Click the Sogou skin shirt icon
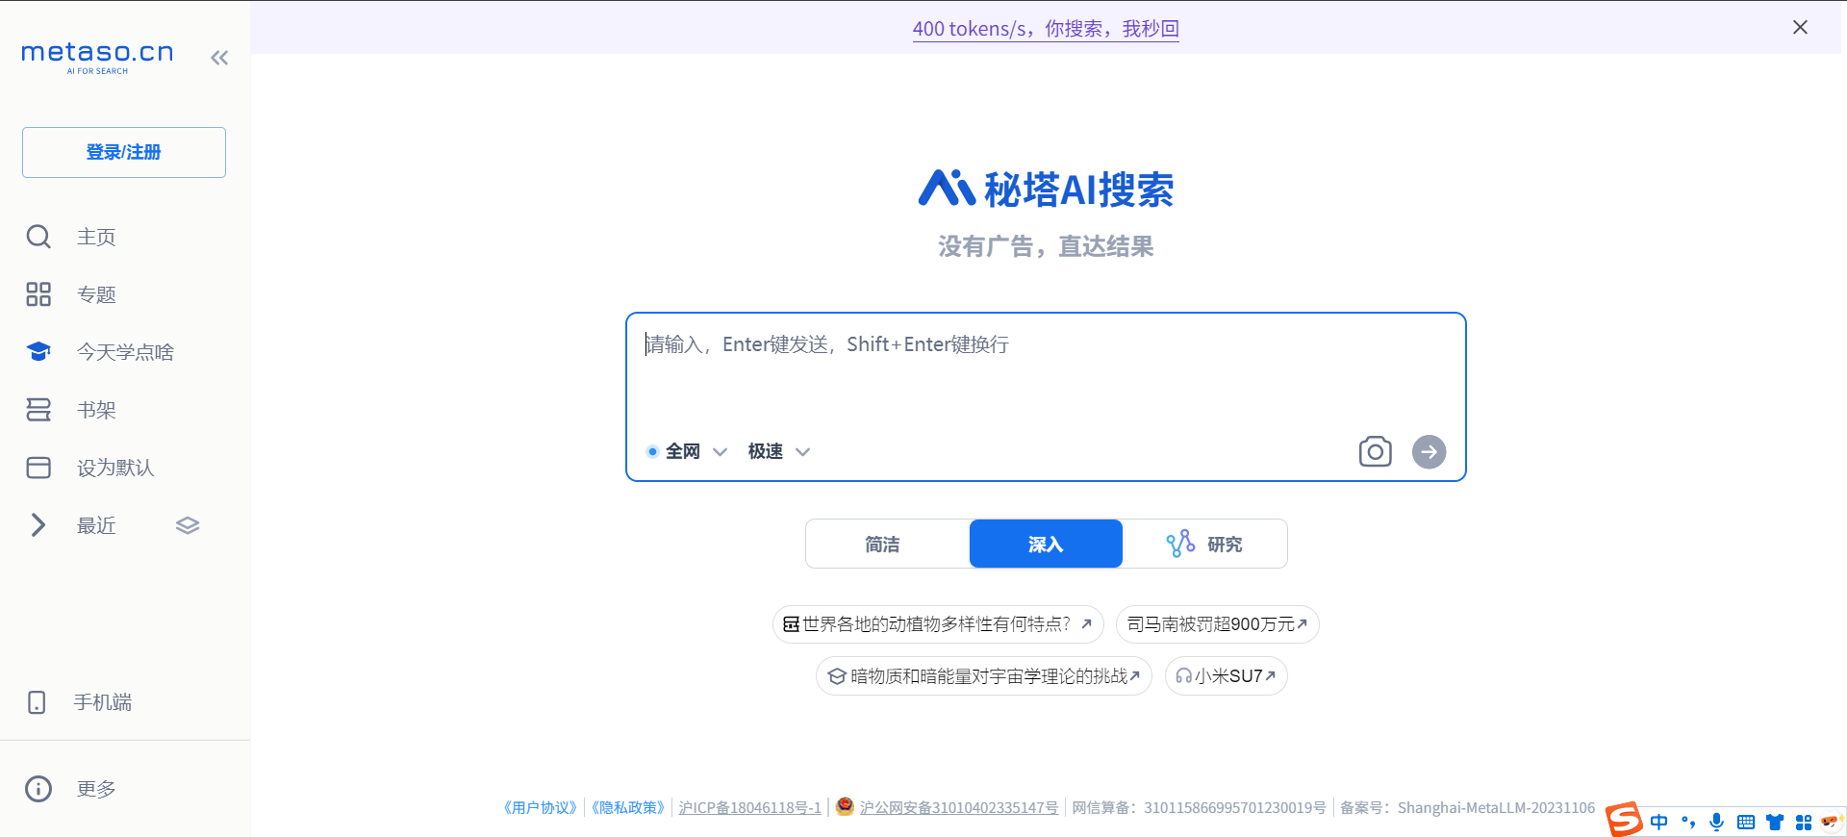1847x837 pixels. 1775,822
